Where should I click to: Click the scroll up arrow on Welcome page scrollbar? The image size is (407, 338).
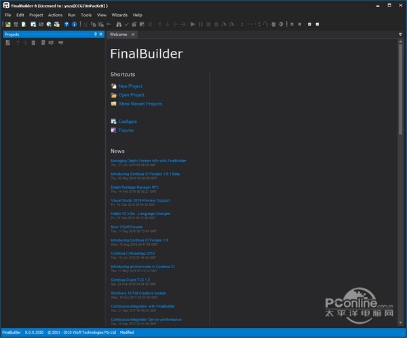(400, 42)
